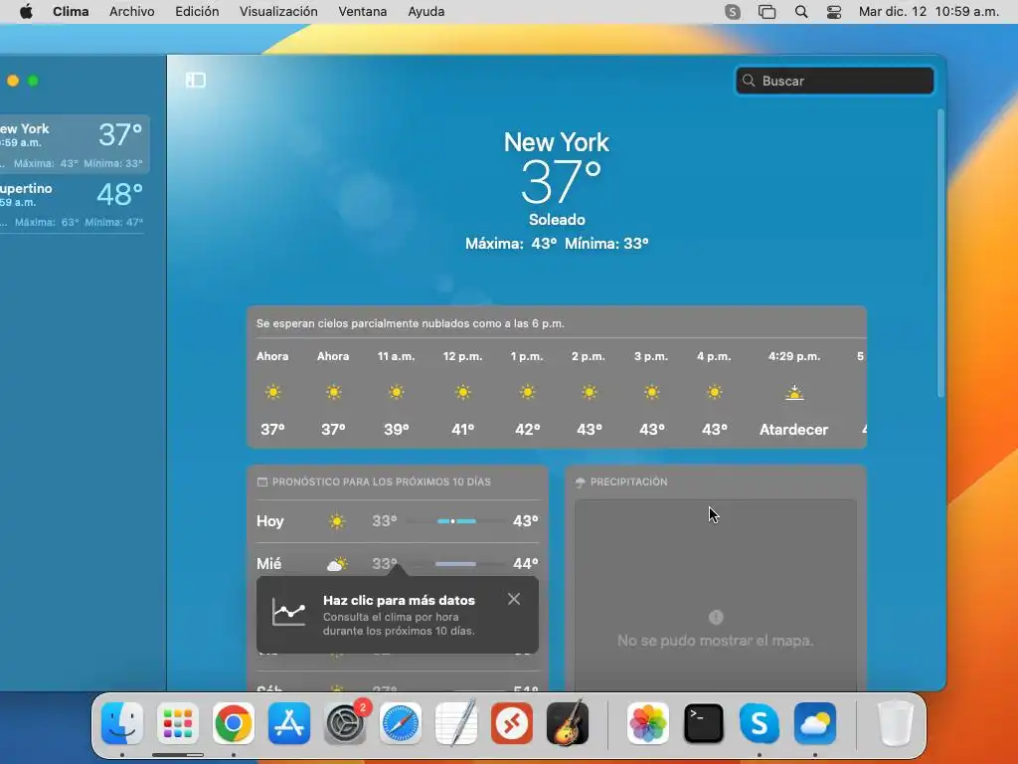The image size is (1018, 764).
Task: Open TextEdit from the Dock
Action: click(455, 723)
